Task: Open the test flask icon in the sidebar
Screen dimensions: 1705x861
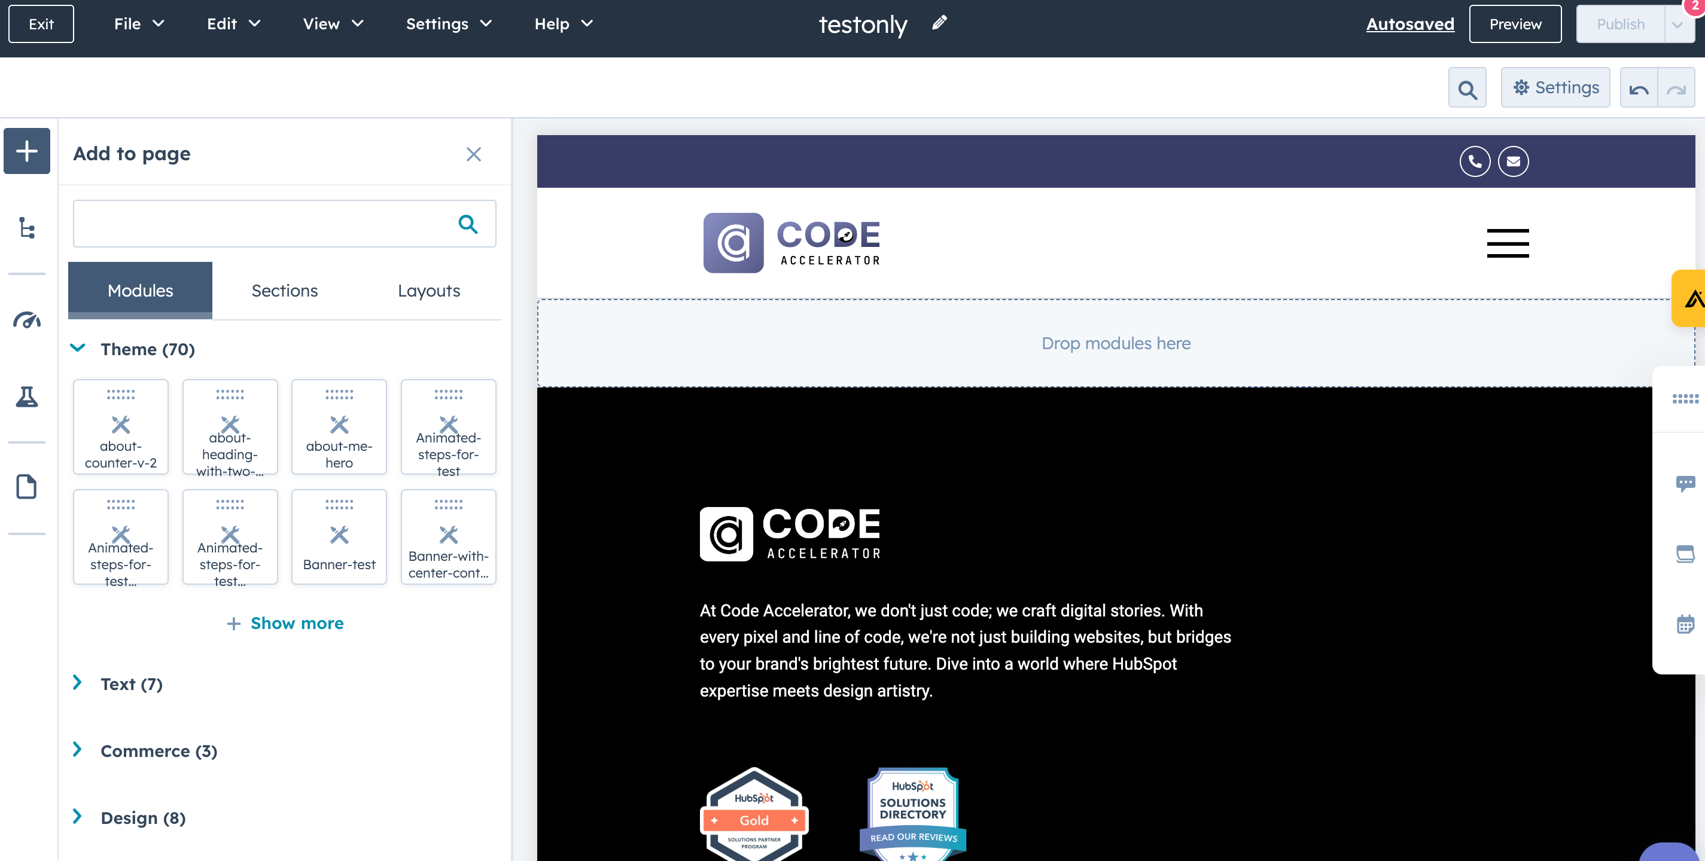Action: pyautogui.click(x=26, y=397)
